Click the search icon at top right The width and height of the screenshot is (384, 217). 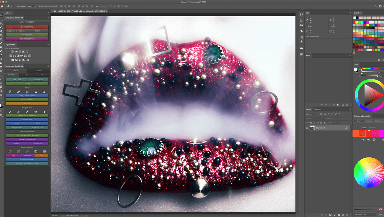click(x=376, y=6)
